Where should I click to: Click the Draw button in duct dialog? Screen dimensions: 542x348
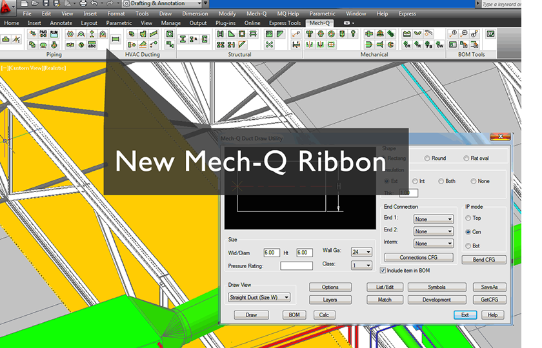(251, 315)
